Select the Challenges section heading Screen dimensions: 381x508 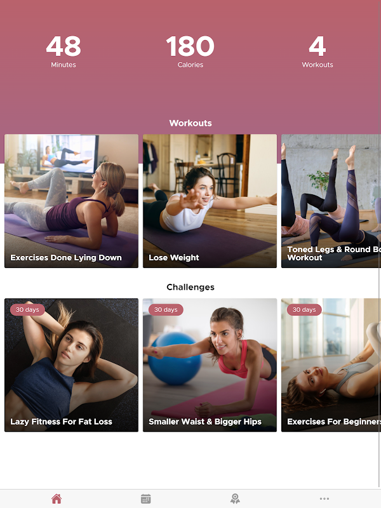coord(190,287)
